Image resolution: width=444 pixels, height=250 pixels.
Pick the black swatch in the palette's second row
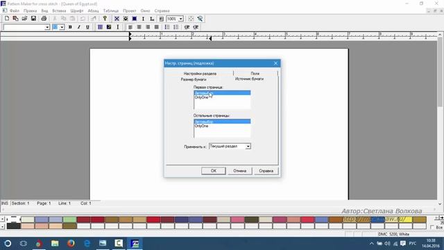pyautogui.click(x=14, y=226)
